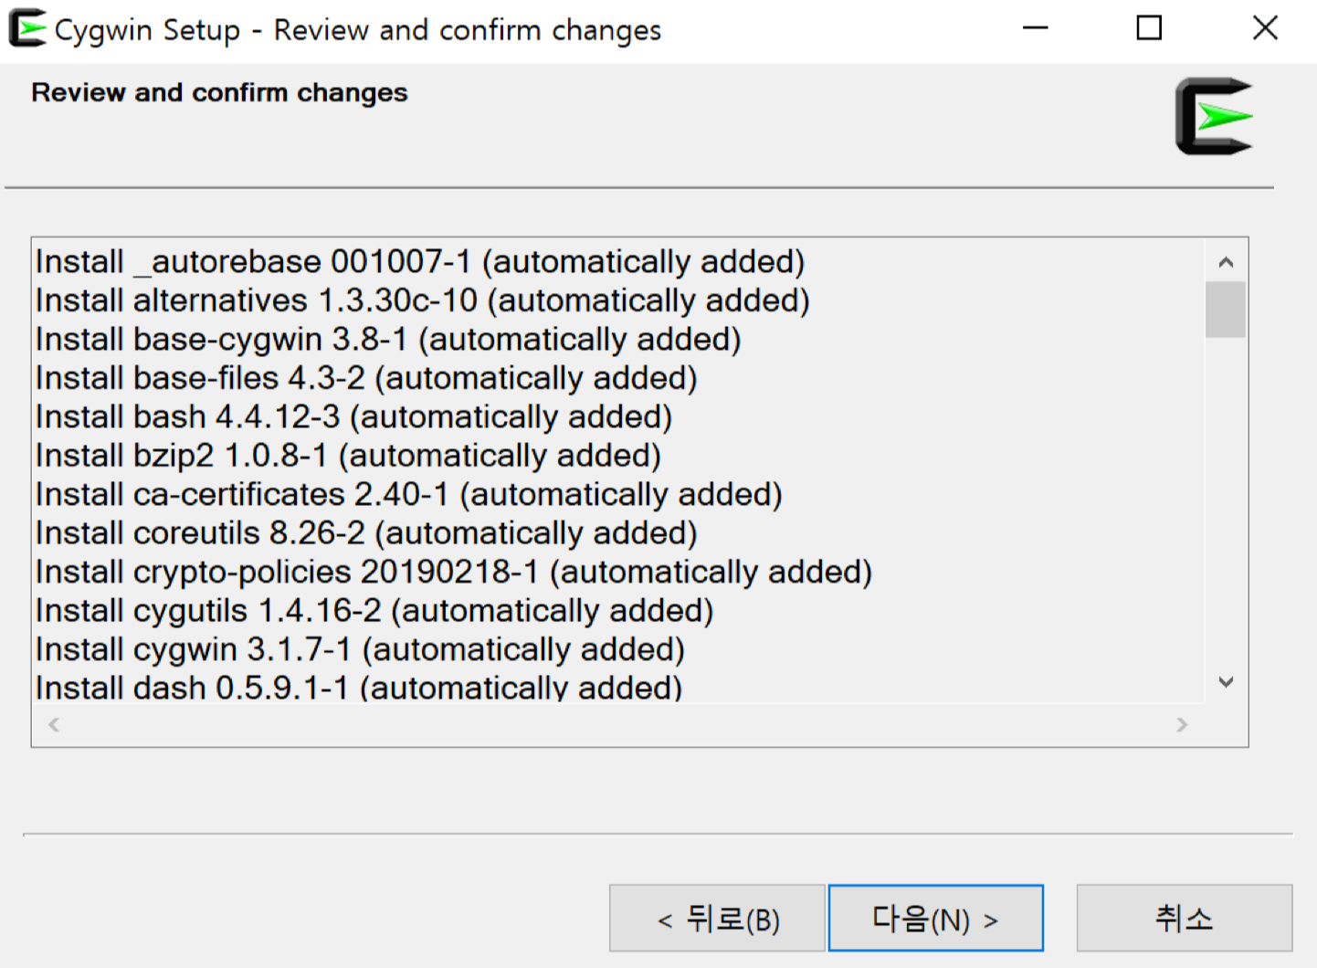This screenshot has width=1317, height=968.
Task: Cancel setup with the 취소 button
Action: click(x=1185, y=918)
